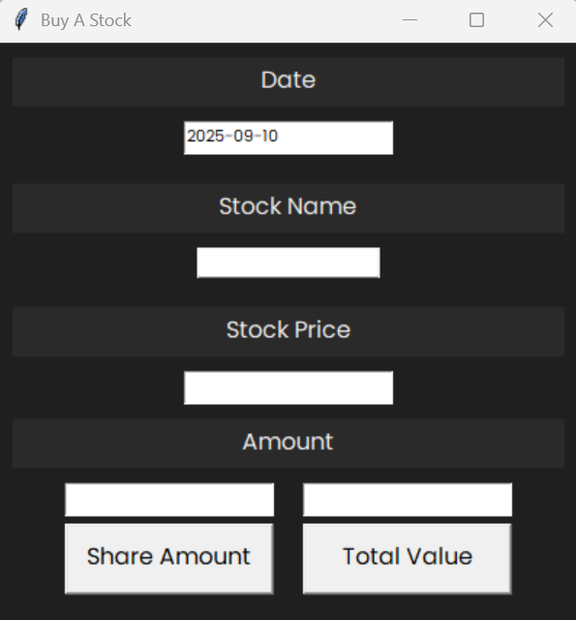The height and width of the screenshot is (620, 576).
Task: Click the feather app icon in title bar
Action: tap(21, 19)
